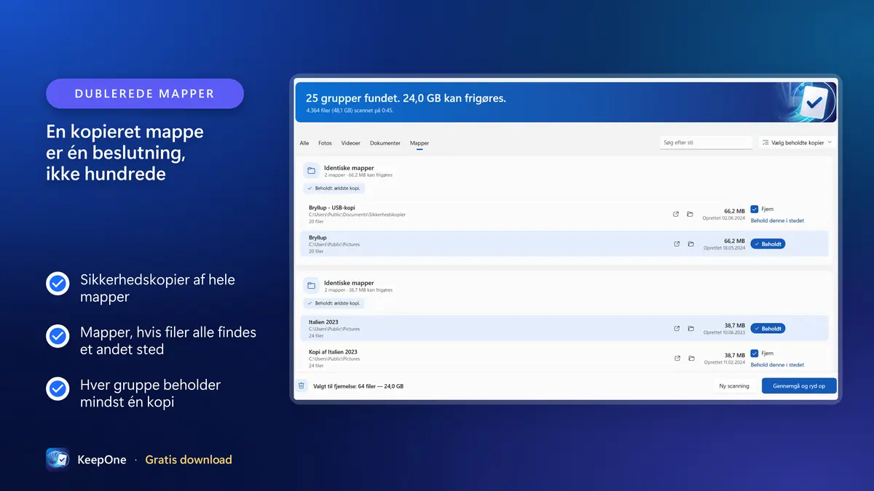Click Behold denne i stedet for Bryllup - USB-kopi
Viewport: 874px width, 491px height.
[x=777, y=220]
